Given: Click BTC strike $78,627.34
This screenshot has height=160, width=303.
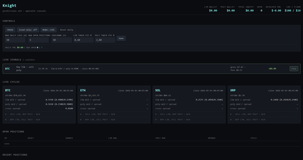Looking at the screenshot, I should (15, 95).
